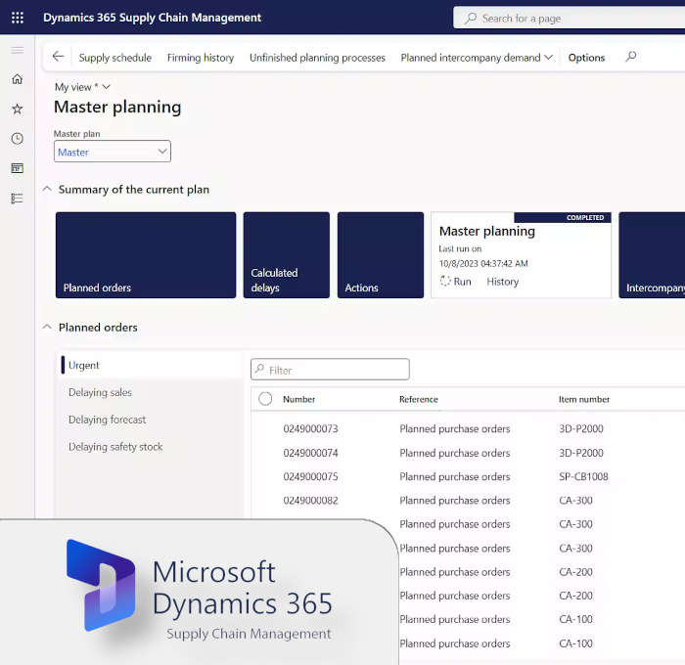Open Favorites star icon in sidebar
The width and height of the screenshot is (685, 665).
coord(18,109)
